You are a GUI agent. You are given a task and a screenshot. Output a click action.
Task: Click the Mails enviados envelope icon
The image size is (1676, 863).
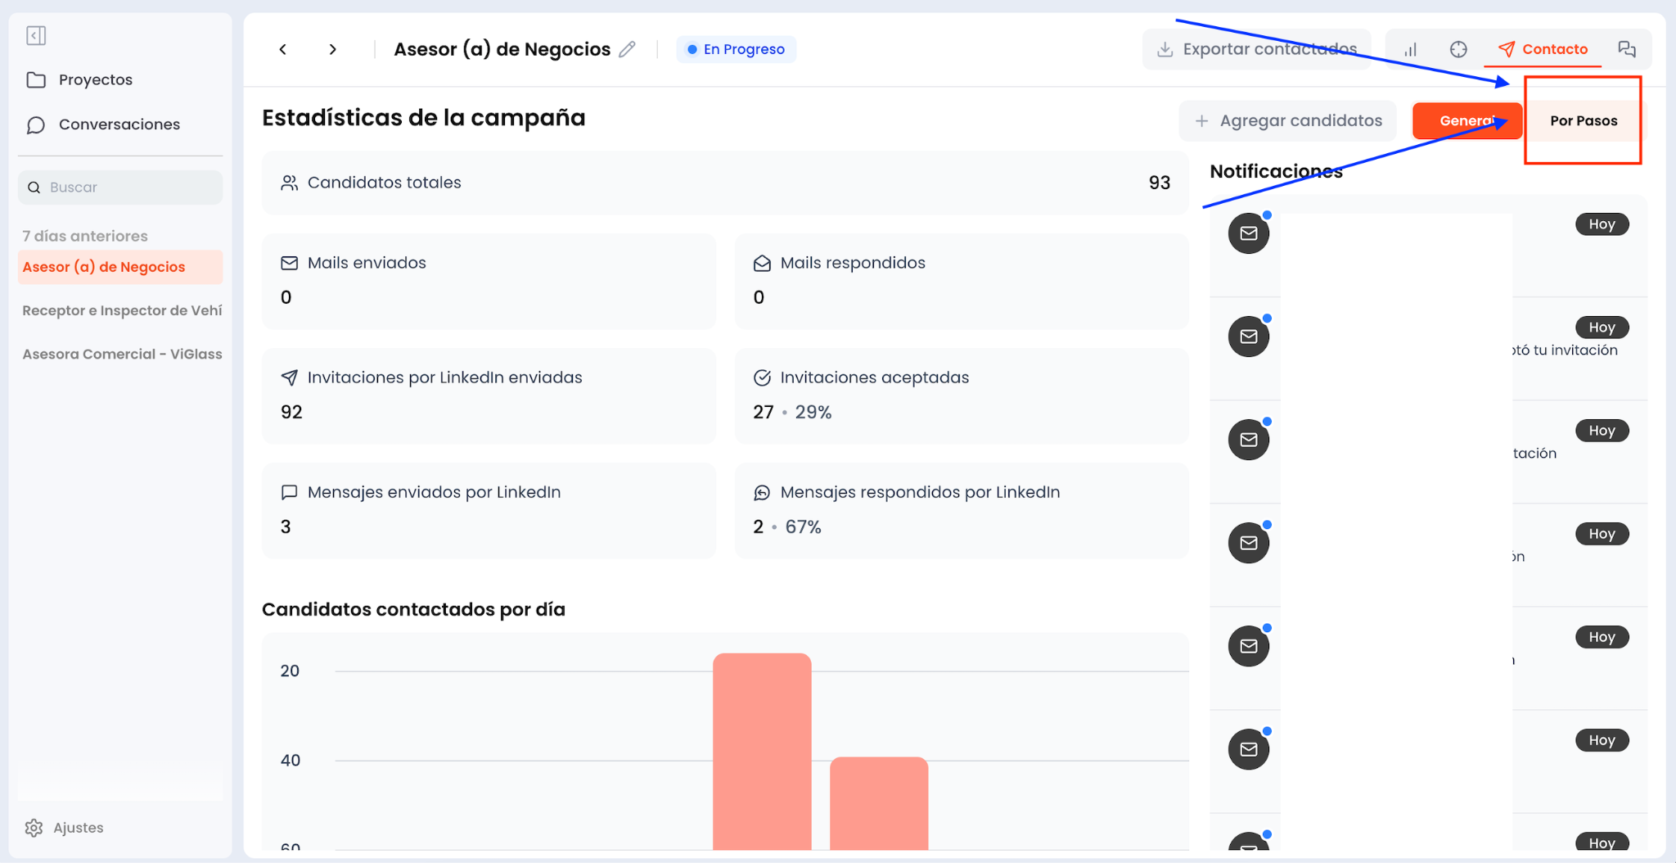pos(289,263)
